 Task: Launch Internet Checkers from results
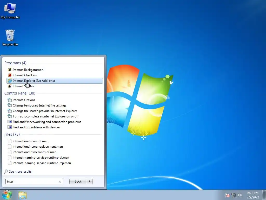[x=55, y=75]
